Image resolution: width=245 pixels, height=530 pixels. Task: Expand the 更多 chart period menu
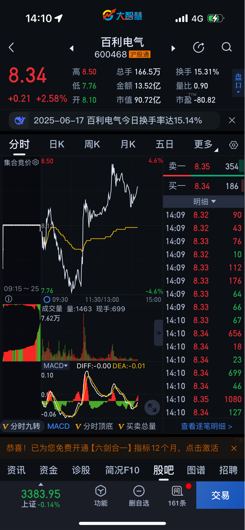pyautogui.click(x=206, y=145)
